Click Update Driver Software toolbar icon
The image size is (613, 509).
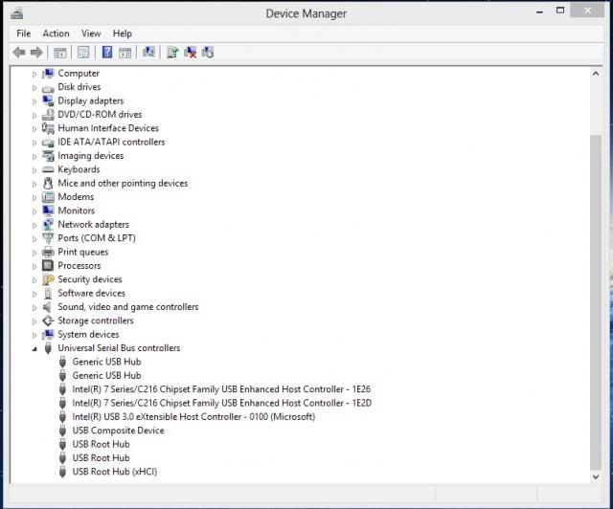click(x=172, y=53)
